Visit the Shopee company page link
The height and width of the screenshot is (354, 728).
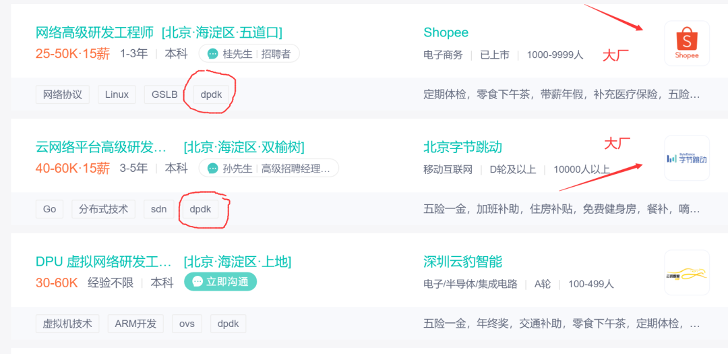(x=446, y=32)
